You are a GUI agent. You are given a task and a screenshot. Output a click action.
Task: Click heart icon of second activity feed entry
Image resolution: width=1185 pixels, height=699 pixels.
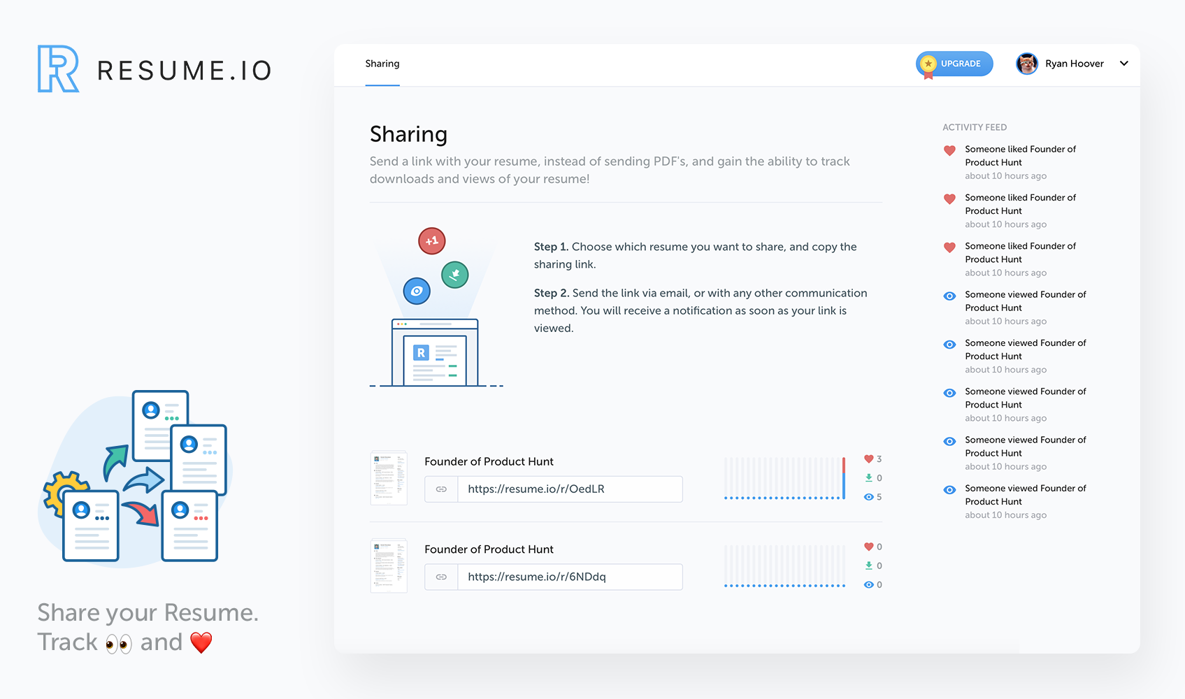click(x=949, y=199)
